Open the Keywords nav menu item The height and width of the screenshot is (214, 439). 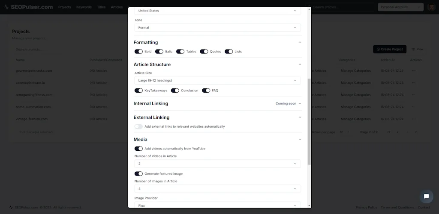(84, 7)
